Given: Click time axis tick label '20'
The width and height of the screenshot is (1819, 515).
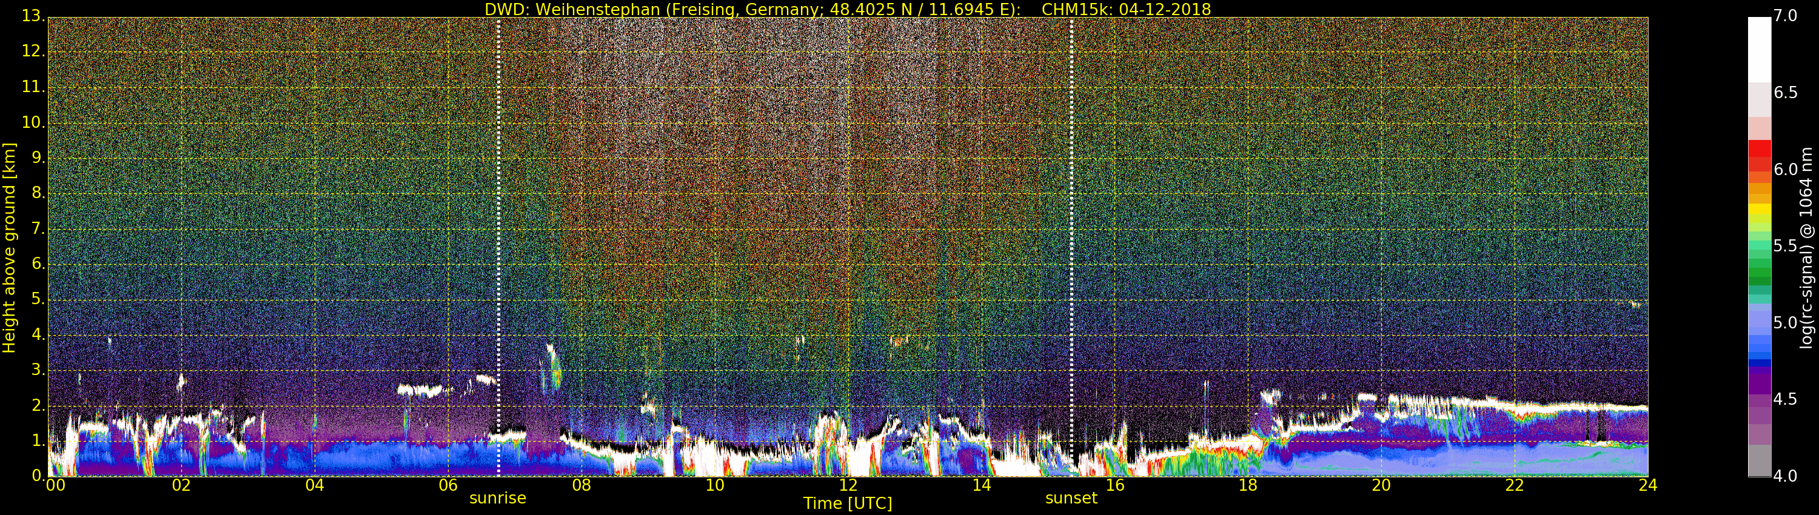Looking at the screenshot, I should (x=1382, y=485).
